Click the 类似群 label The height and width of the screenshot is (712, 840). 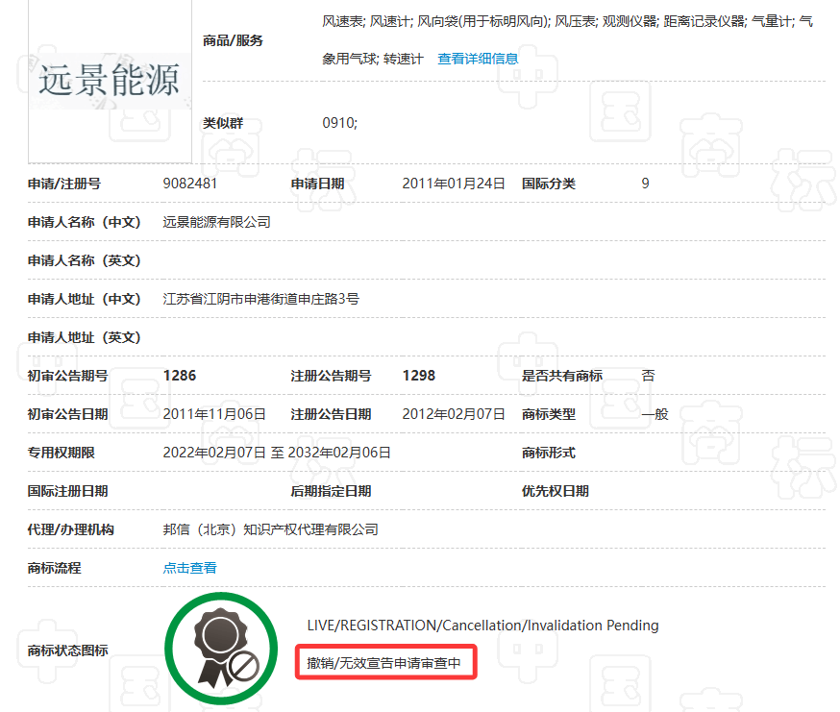(223, 123)
